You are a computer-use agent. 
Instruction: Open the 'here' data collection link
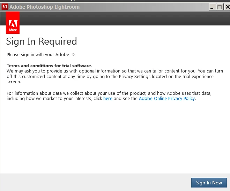[x=108, y=99]
